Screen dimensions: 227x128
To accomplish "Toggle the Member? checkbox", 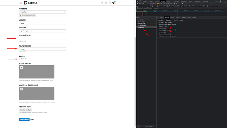I will (20, 59).
